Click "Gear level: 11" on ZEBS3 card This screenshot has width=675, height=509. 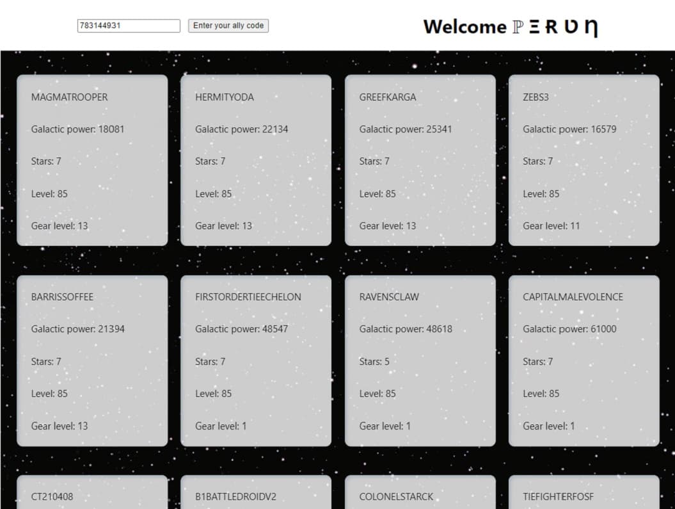pos(551,226)
